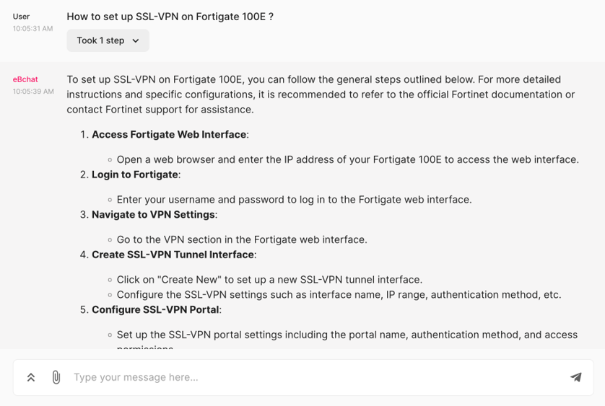Attach a file using the paperclip icon
The image size is (605, 406).
(56, 377)
